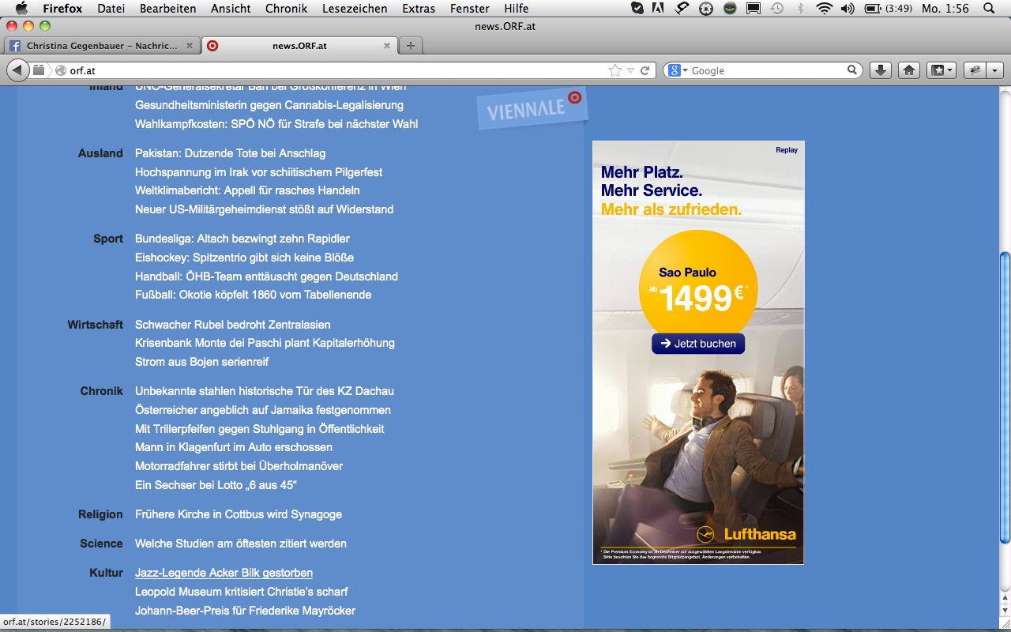The height and width of the screenshot is (632, 1011).
Task: Open the Extras menu
Action: 419,8
